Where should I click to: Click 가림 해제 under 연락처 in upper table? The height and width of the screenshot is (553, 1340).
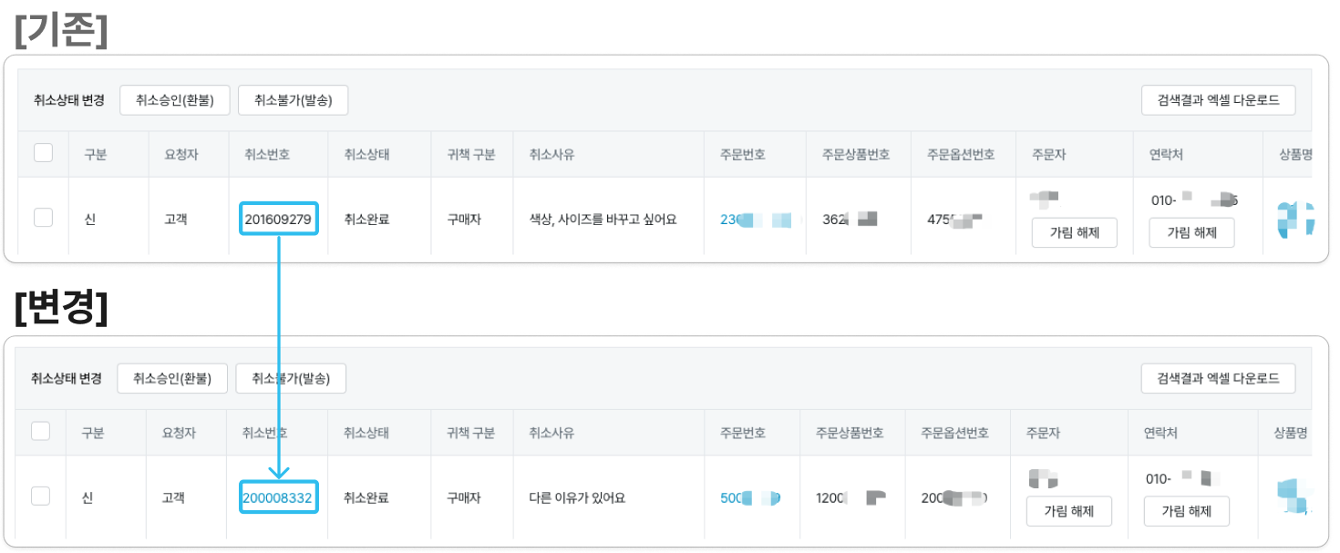pyautogui.click(x=1191, y=232)
